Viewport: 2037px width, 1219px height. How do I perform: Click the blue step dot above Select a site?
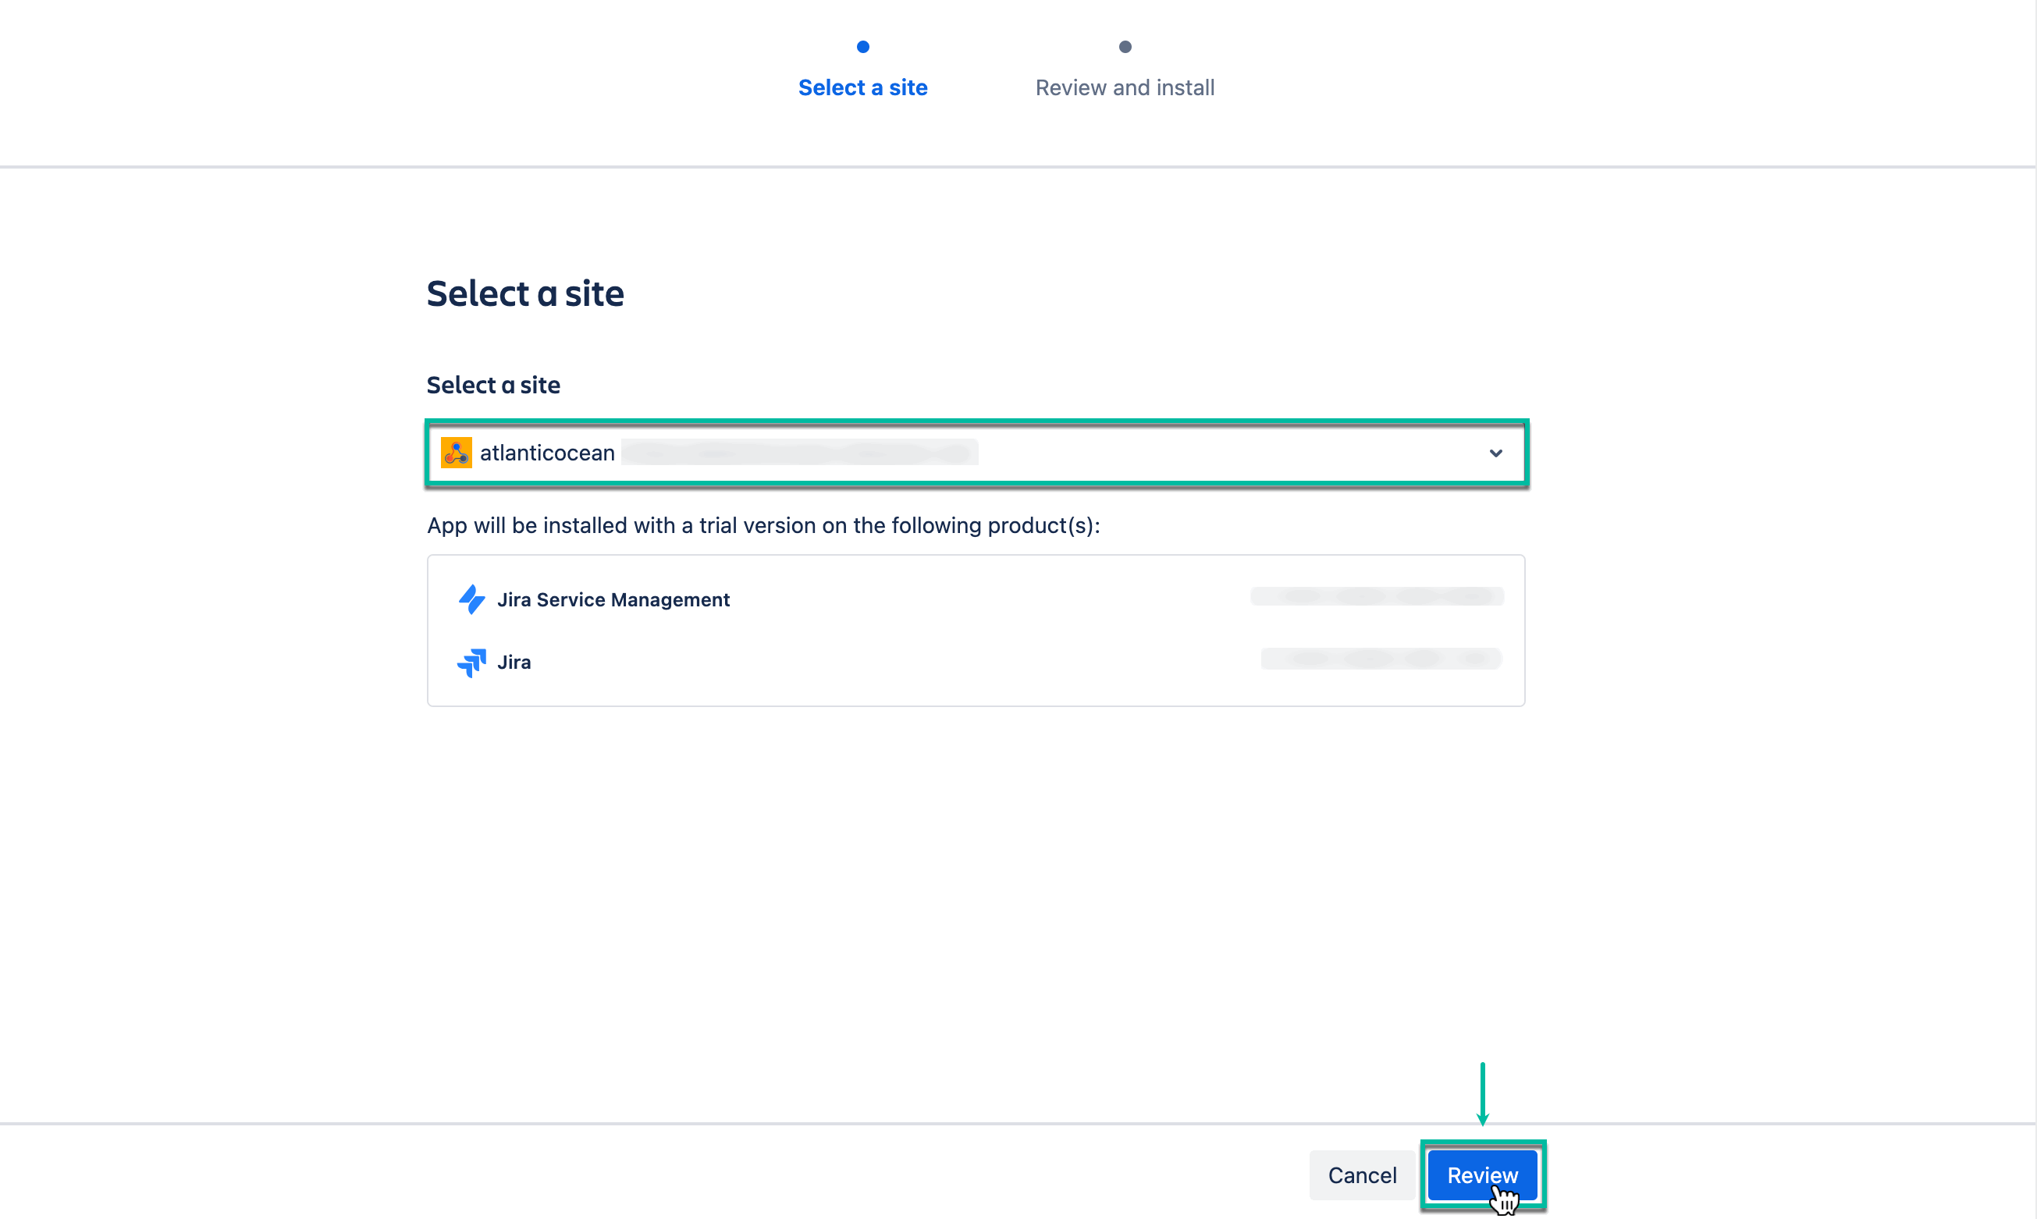862,47
